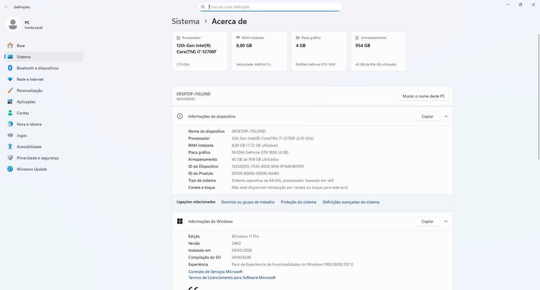Click the Windows 11 Pro edition value

(x=245, y=237)
